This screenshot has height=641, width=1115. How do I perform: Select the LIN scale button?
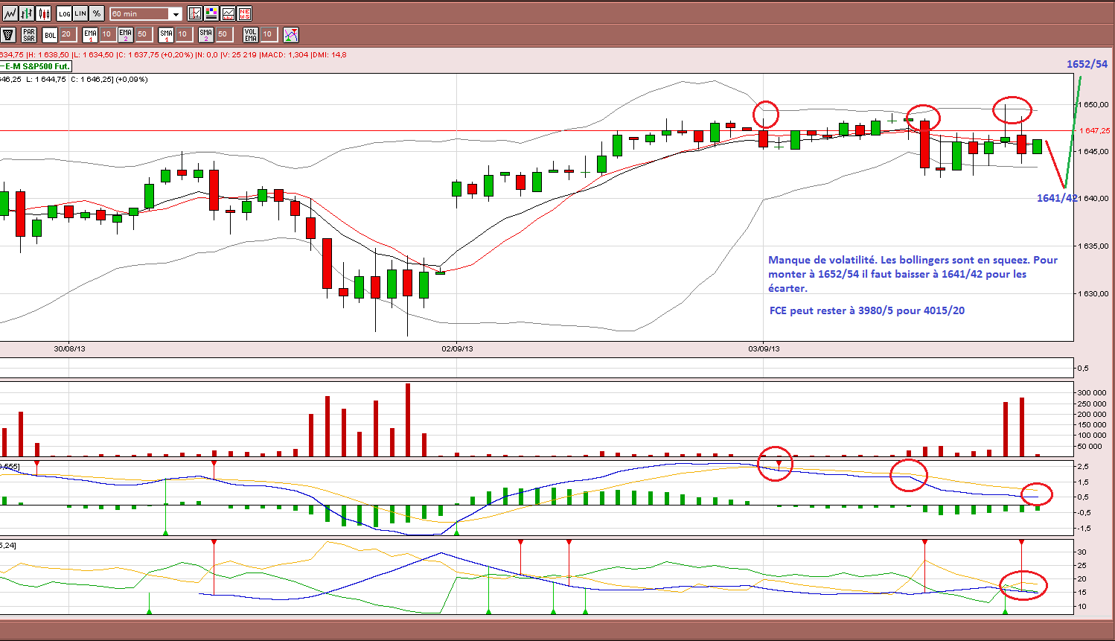coord(80,13)
